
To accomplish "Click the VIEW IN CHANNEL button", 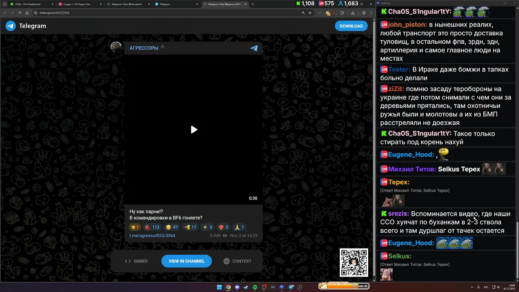I will (x=187, y=261).
